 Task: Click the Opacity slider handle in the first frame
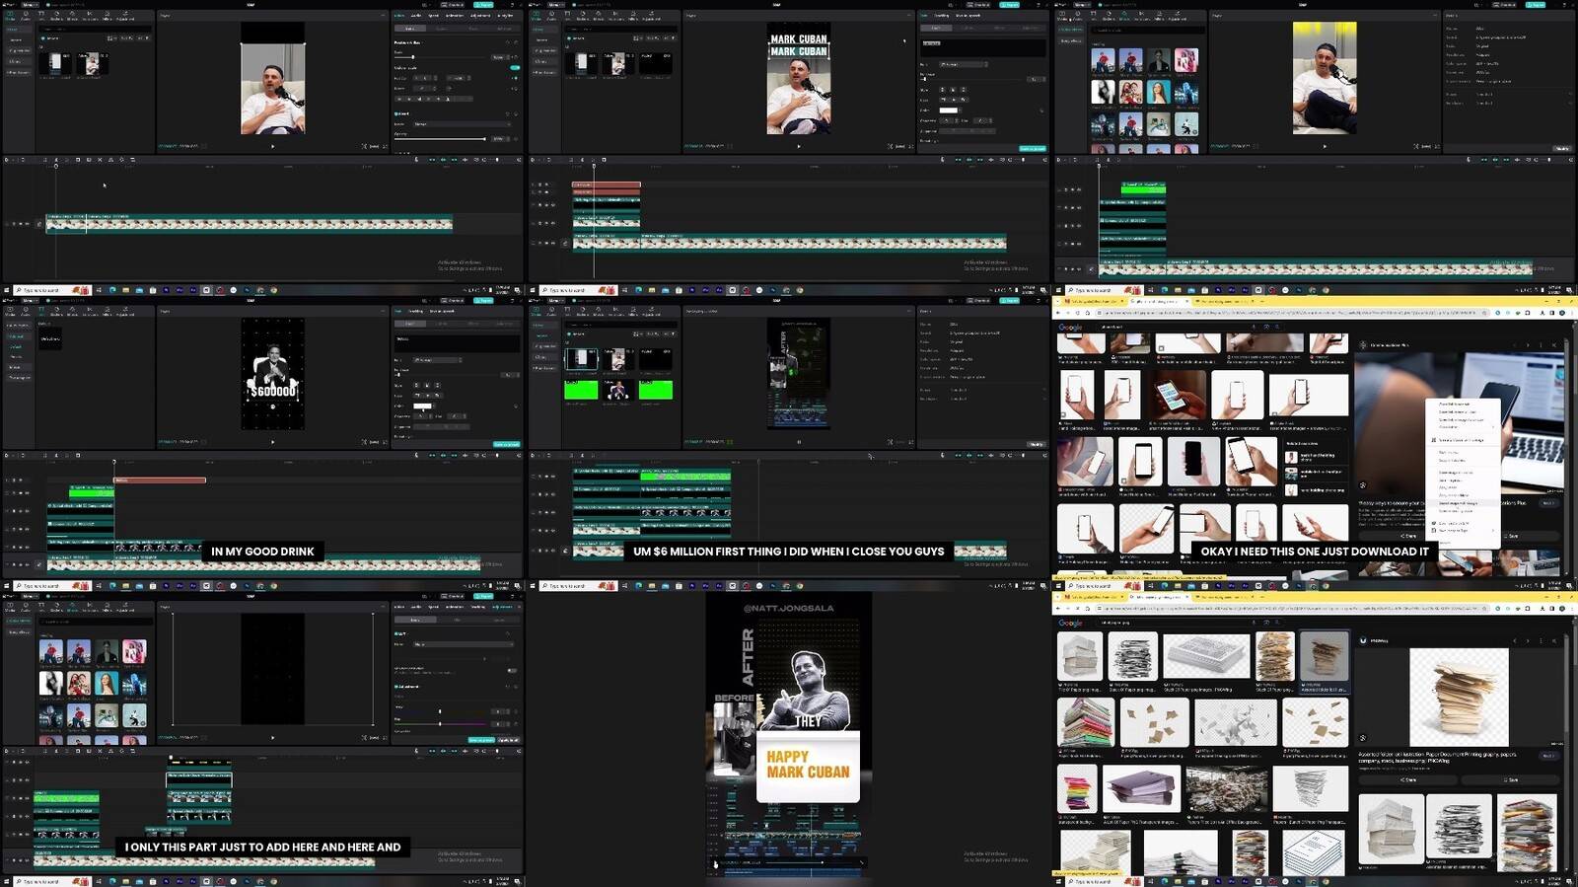click(485, 139)
